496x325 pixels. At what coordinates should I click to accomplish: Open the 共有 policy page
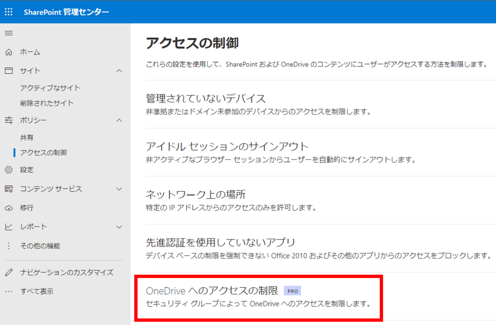pos(27,138)
